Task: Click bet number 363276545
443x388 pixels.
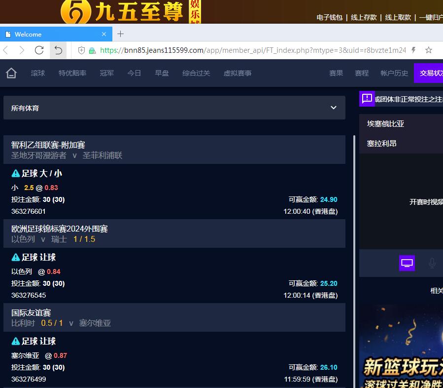Action: (x=29, y=295)
